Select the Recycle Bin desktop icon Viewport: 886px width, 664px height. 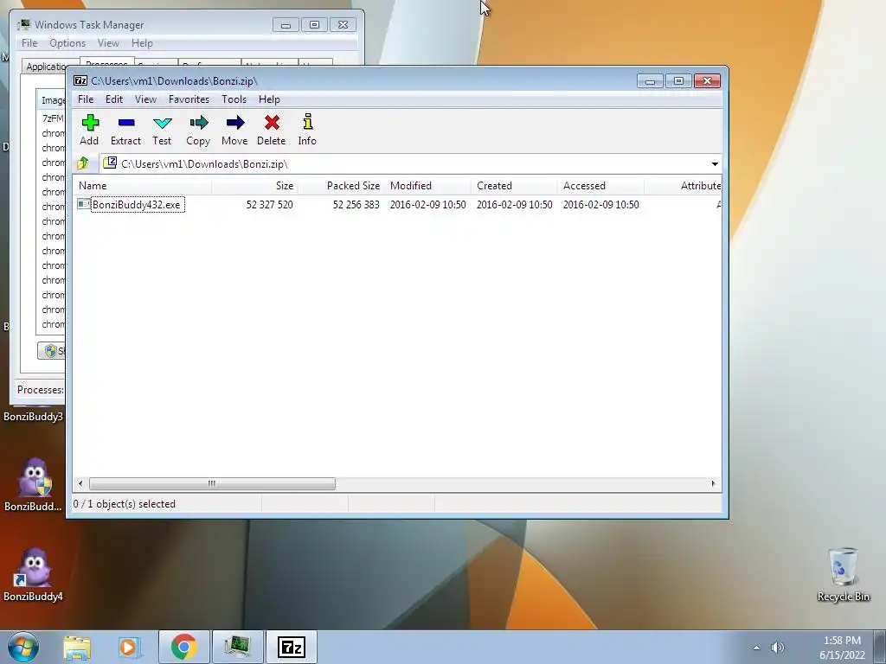(843, 574)
